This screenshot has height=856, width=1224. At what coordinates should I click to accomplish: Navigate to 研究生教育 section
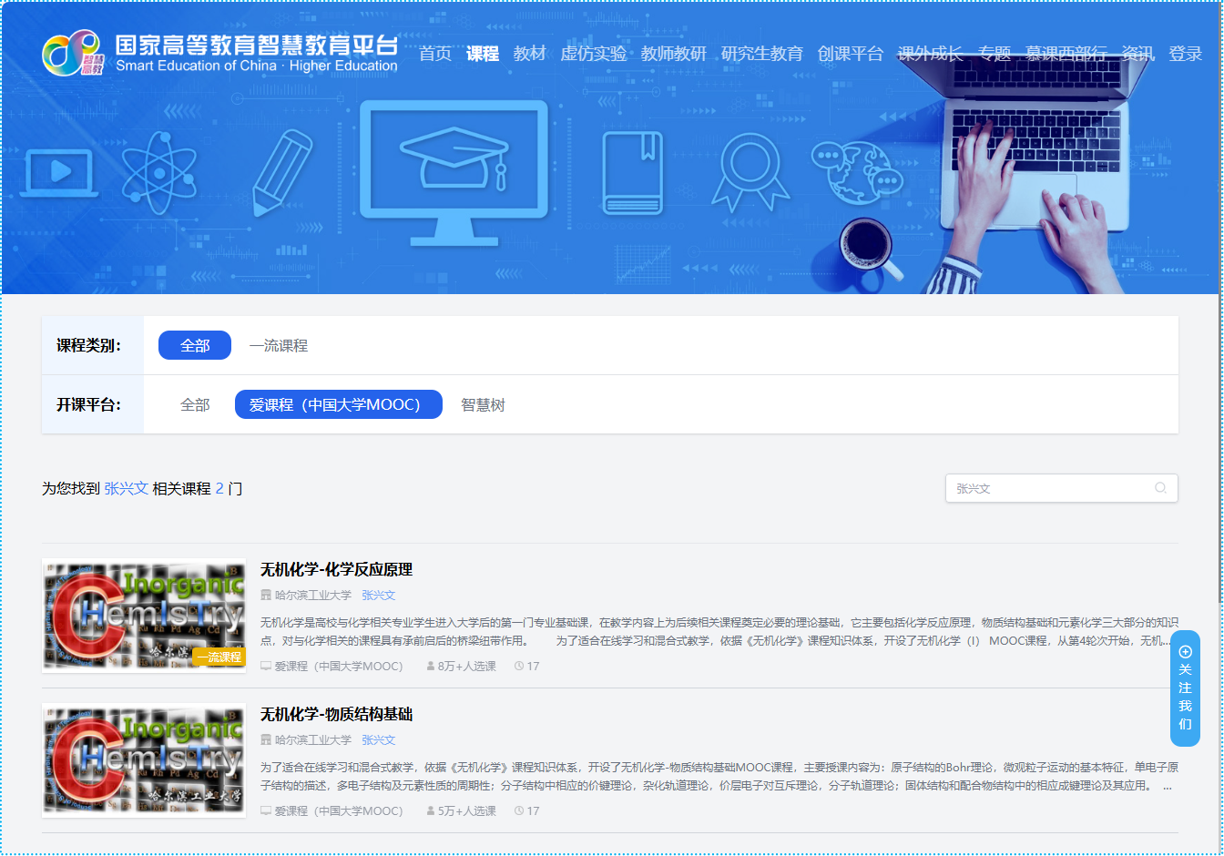(x=762, y=54)
